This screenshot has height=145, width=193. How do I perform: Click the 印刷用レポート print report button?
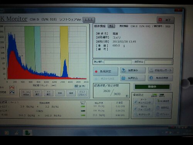point(161,70)
